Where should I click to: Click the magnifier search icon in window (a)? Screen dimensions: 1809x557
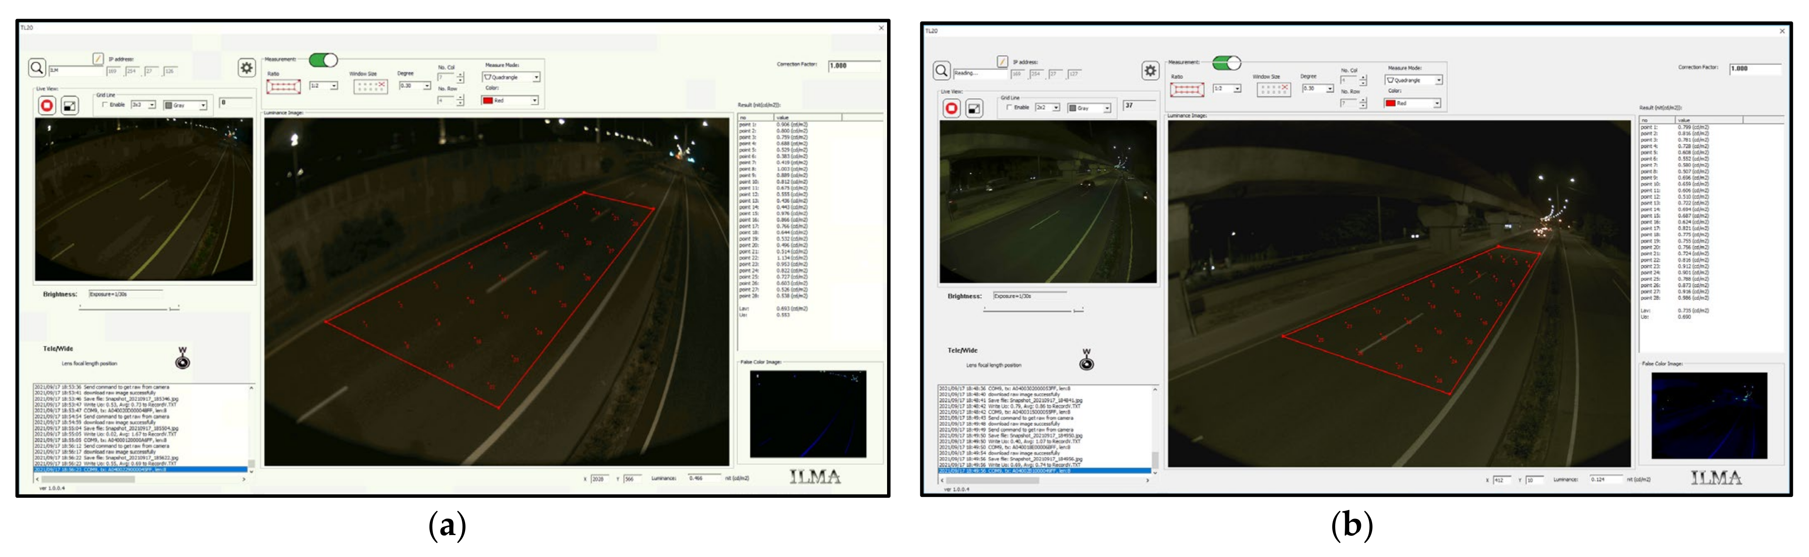tap(37, 67)
